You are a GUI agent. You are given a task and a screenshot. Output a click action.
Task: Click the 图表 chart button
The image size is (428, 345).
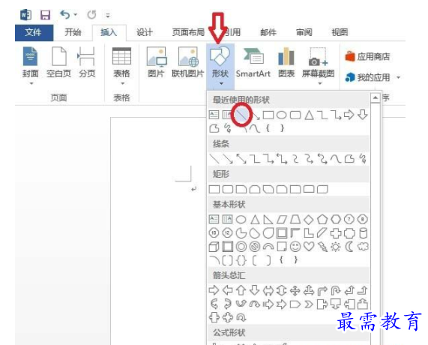286,62
